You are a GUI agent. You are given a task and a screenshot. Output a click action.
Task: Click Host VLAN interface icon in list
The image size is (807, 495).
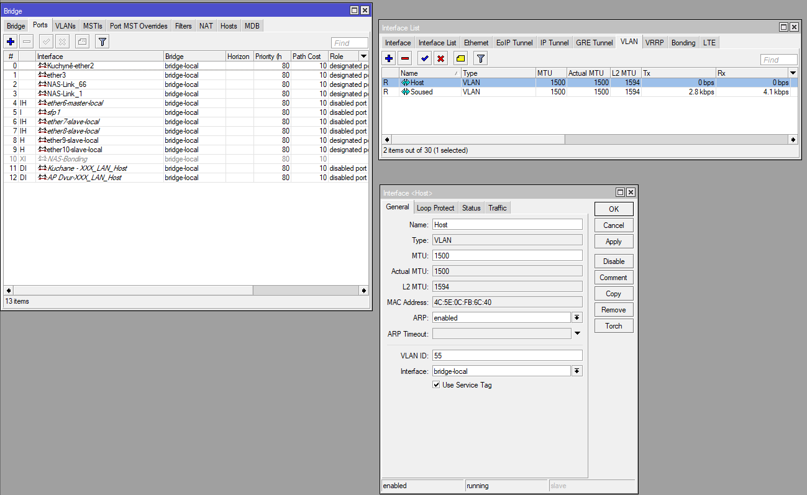406,83
